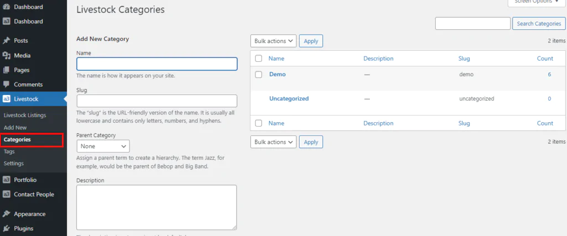The width and height of the screenshot is (567, 236).
Task: Click the Comments bubble icon
Action: (6, 85)
